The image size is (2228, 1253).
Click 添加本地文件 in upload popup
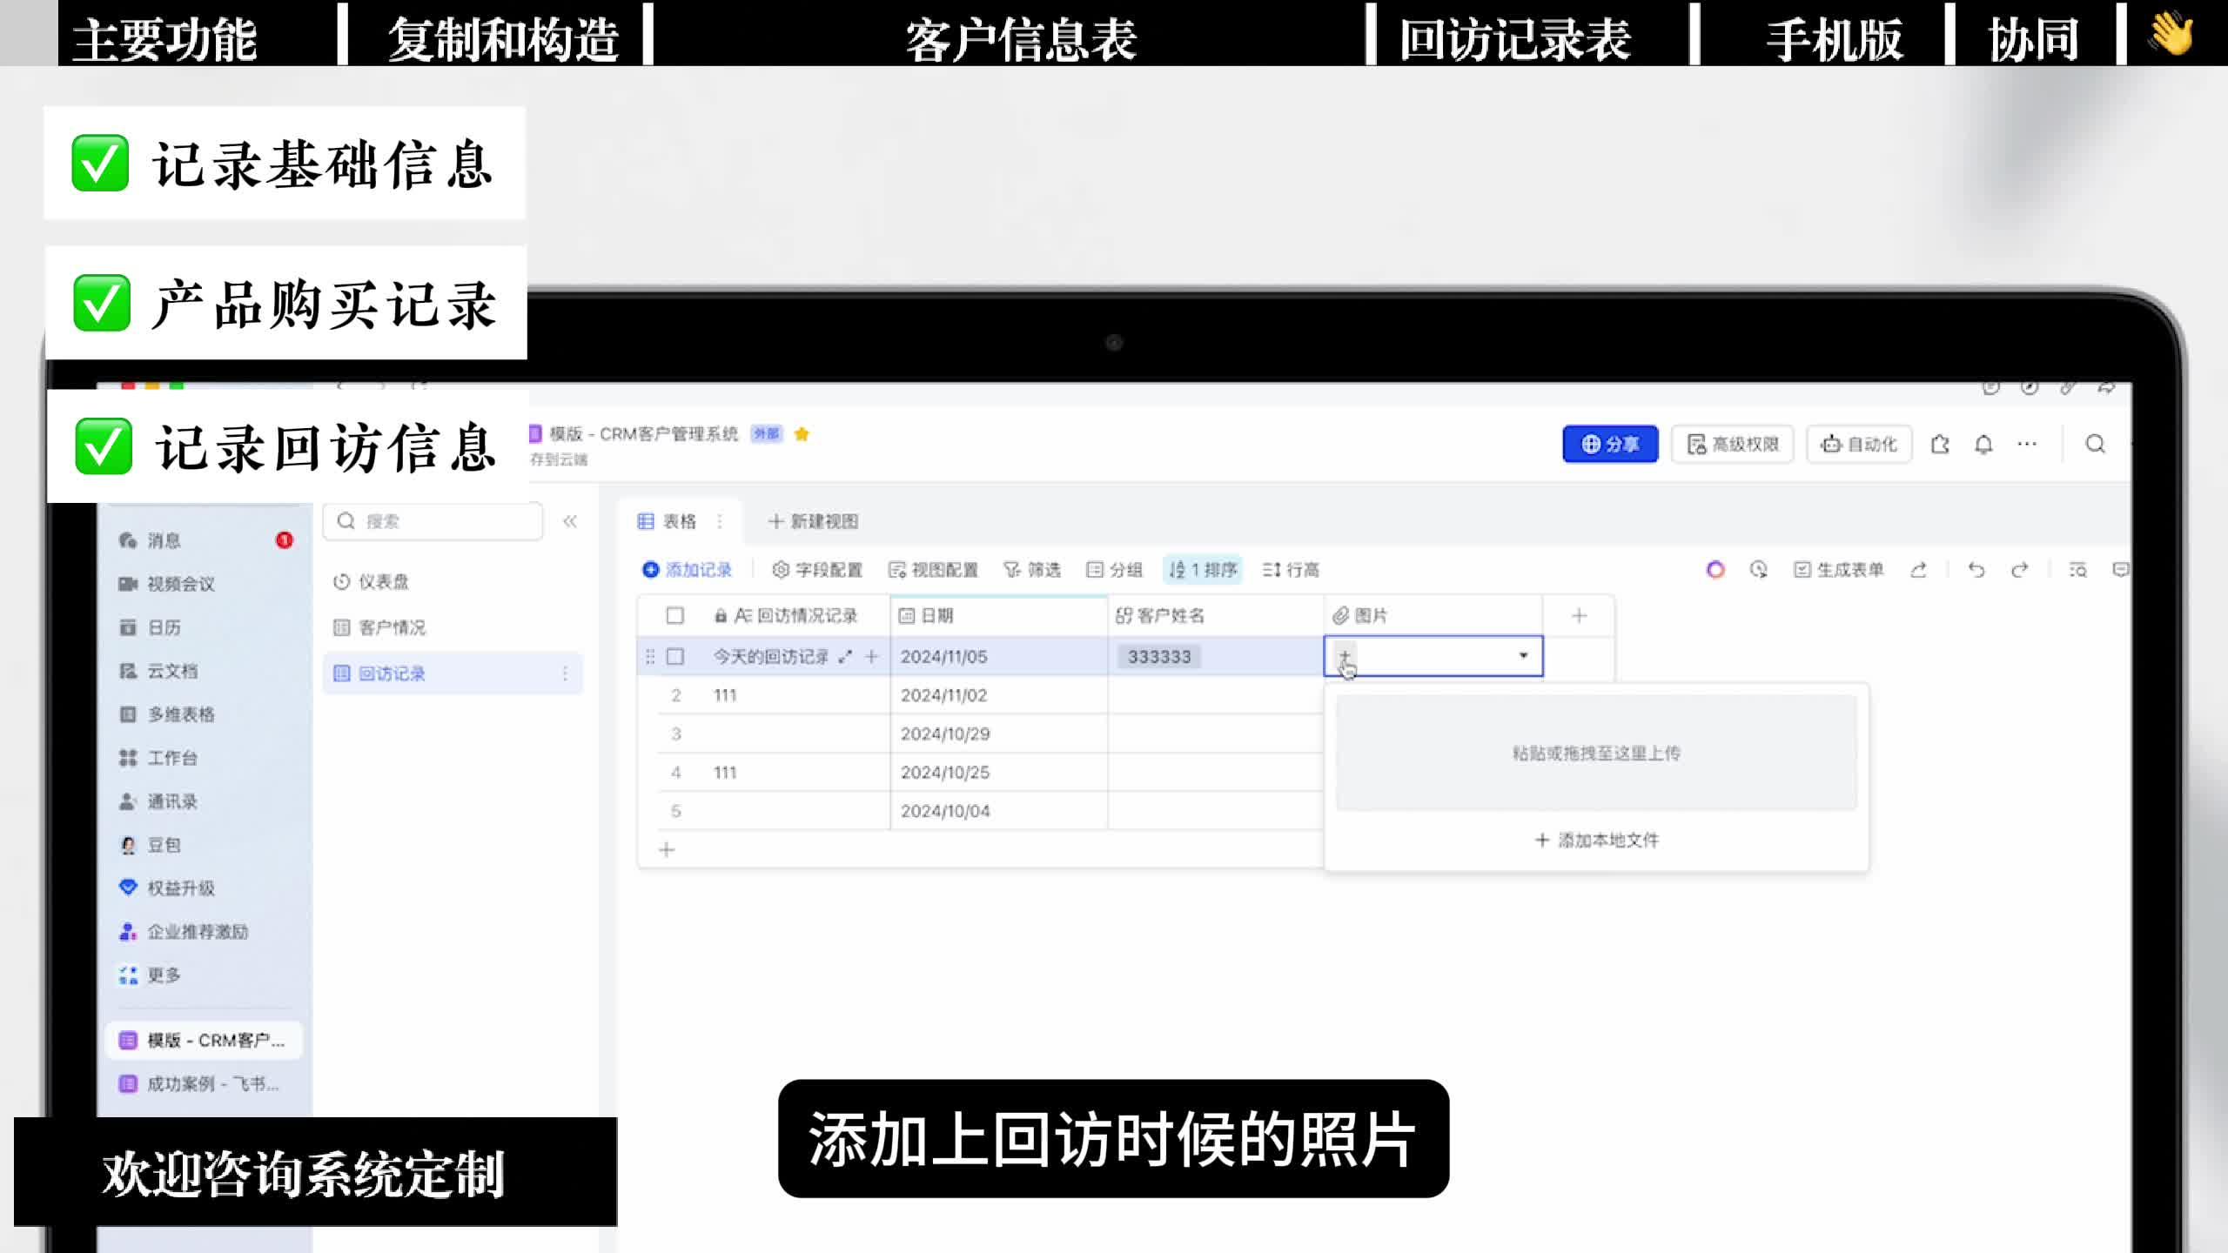pyautogui.click(x=1596, y=841)
